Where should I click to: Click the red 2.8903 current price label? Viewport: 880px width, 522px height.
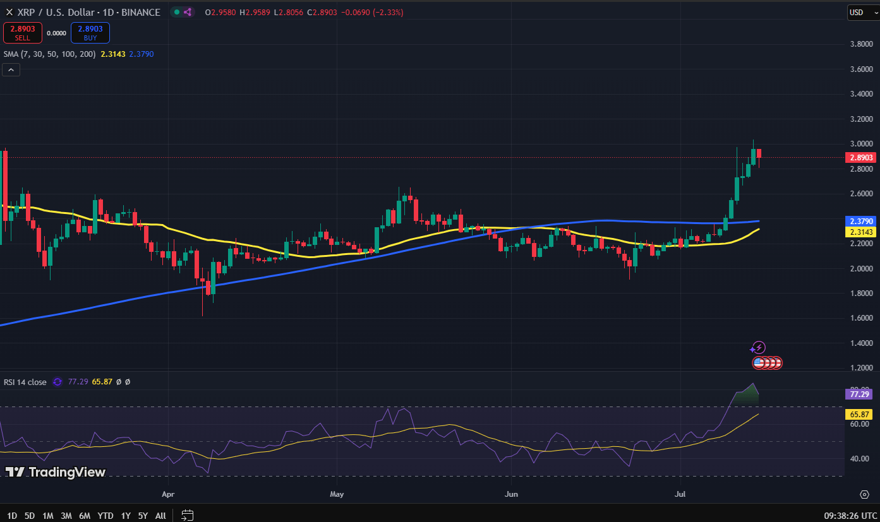(x=860, y=158)
